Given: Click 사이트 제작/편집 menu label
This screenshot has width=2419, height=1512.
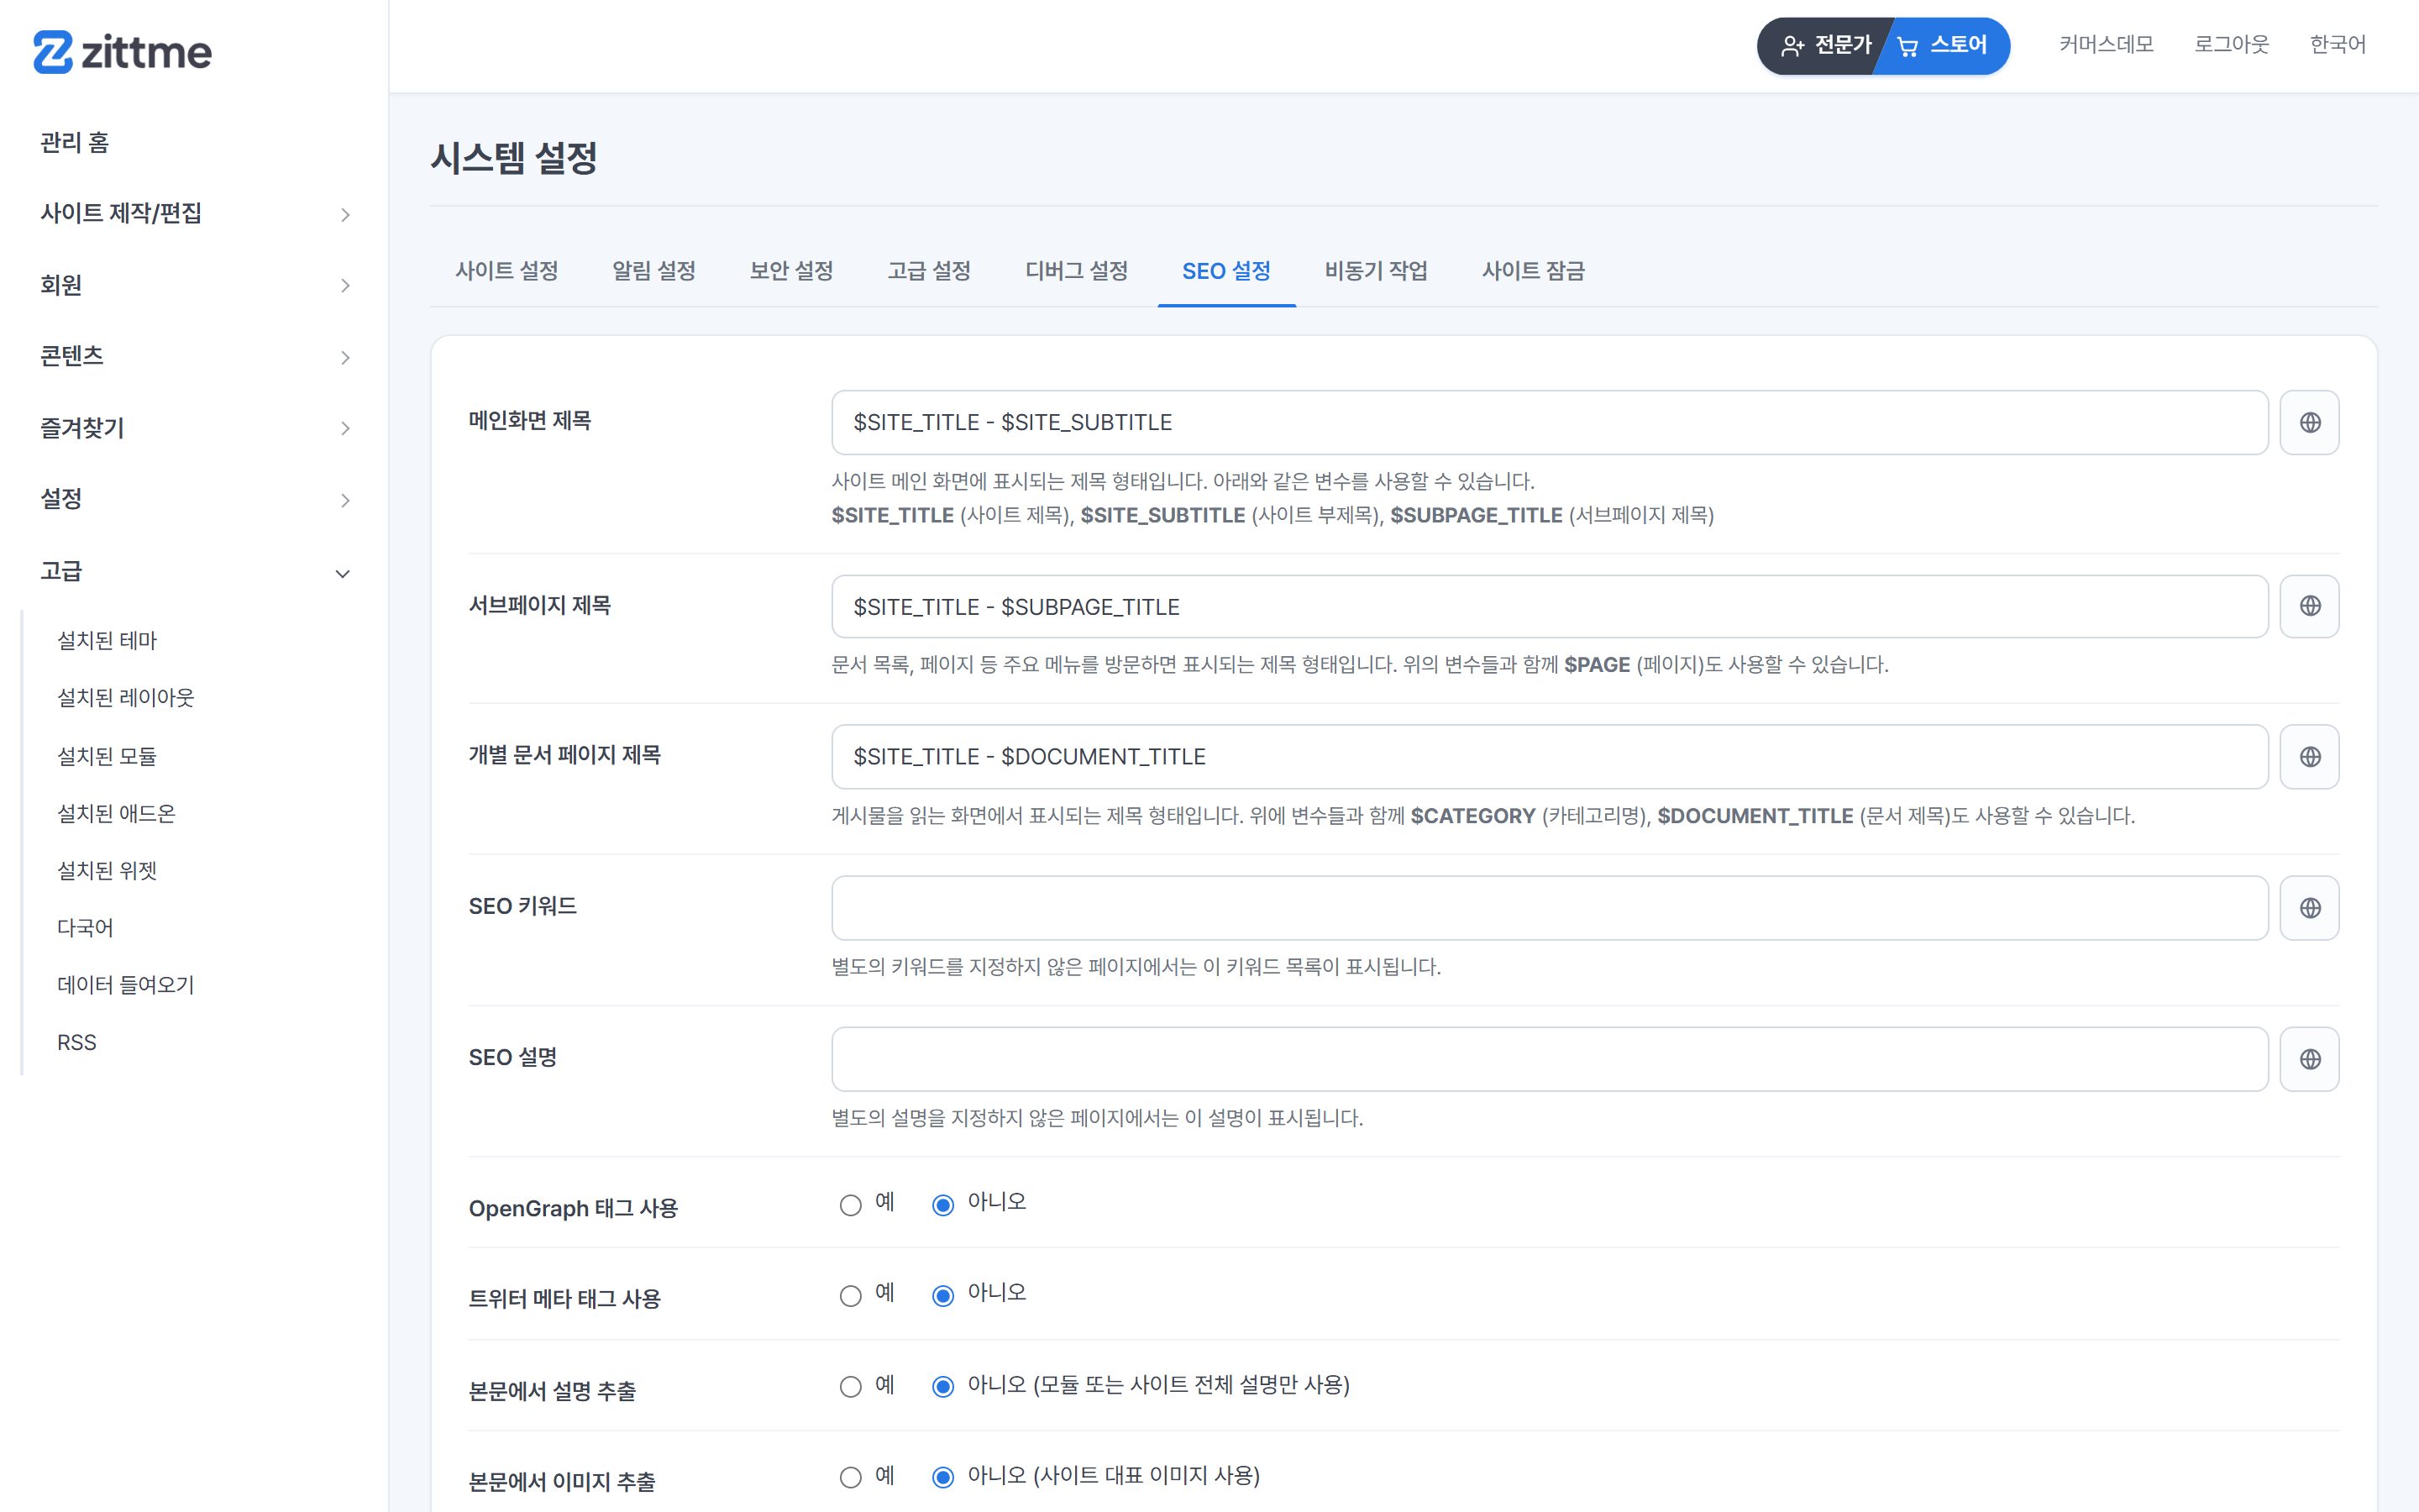Looking at the screenshot, I should 121,213.
